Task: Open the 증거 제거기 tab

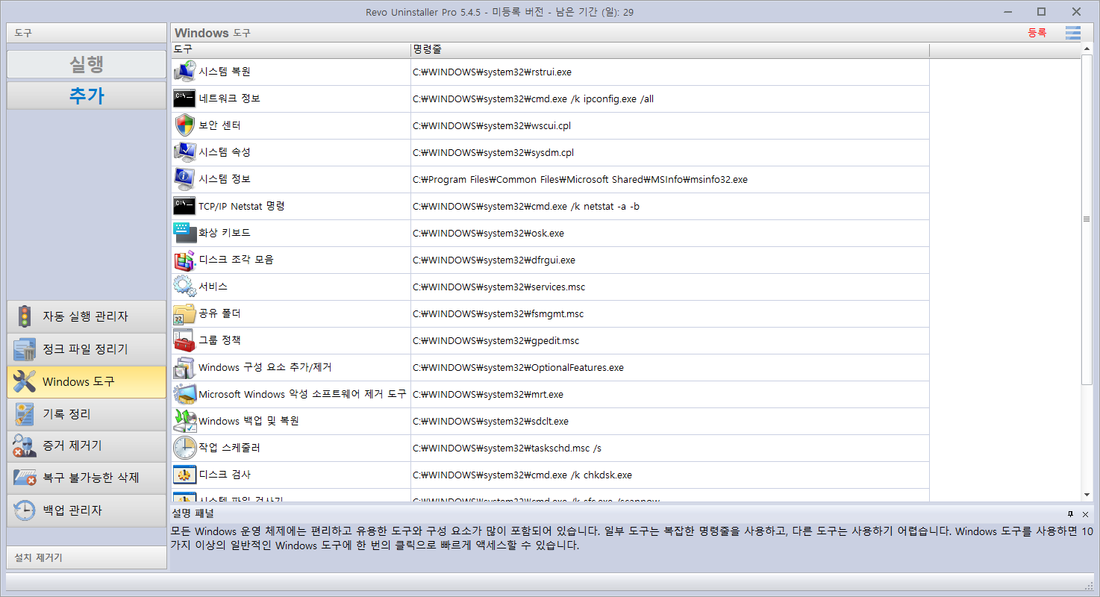Action: 87,446
